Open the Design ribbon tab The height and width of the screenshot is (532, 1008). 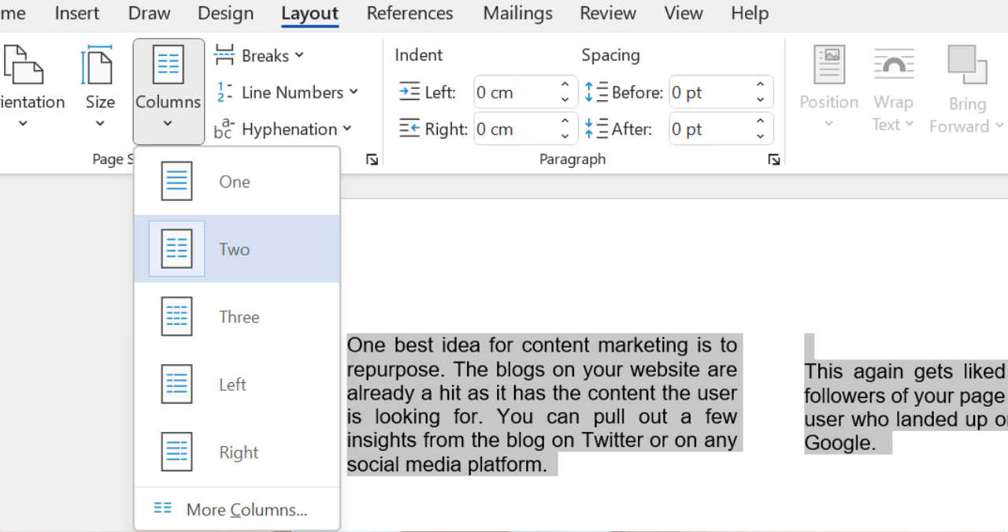point(225,13)
